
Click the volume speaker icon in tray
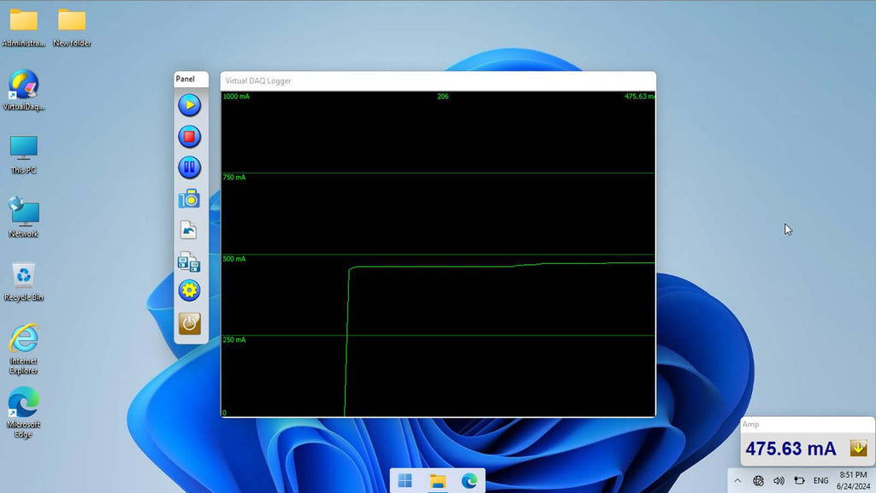click(x=778, y=480)
